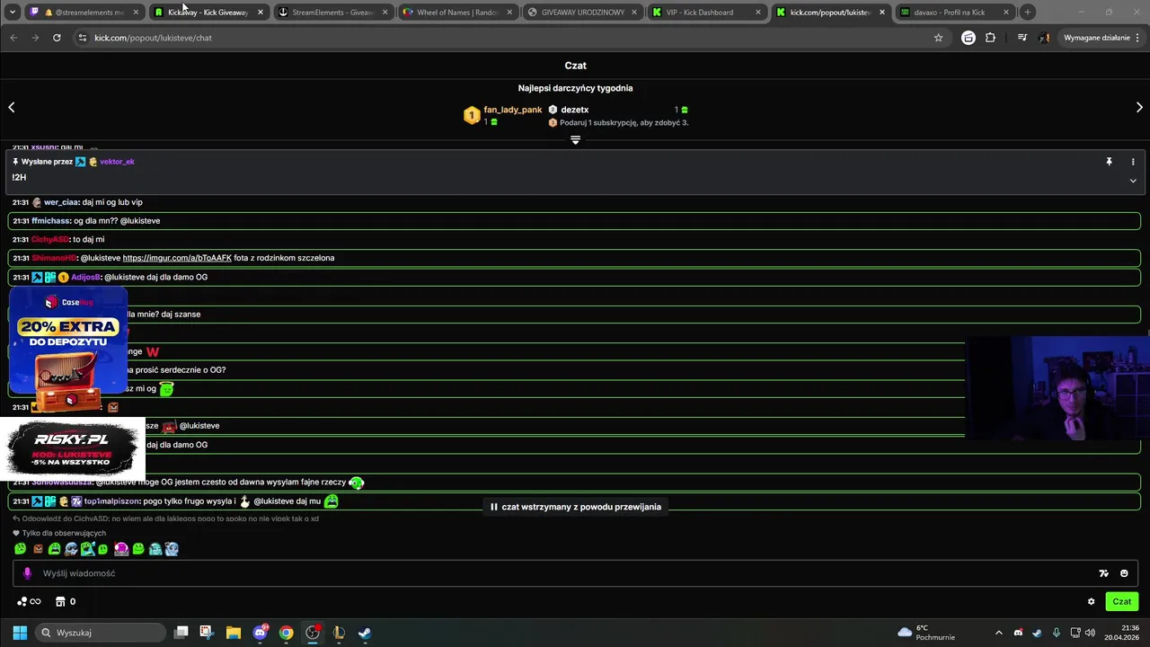Reload the page in browser toolbar
This screenshot has height=647, width=1150.
(57, 38)
